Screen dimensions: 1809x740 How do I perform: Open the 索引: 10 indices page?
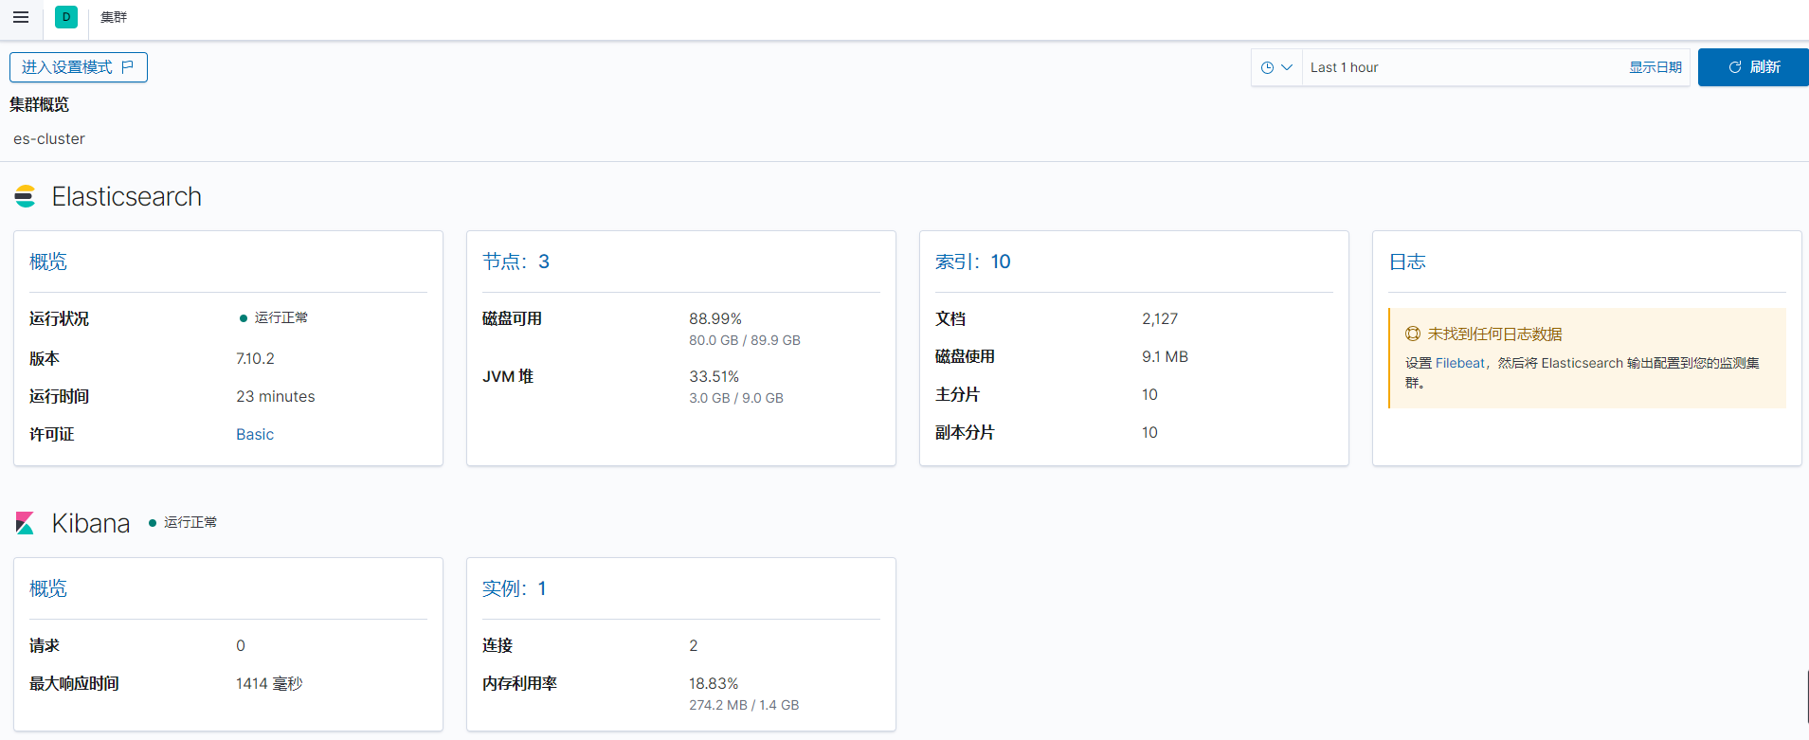coord(972,262)
